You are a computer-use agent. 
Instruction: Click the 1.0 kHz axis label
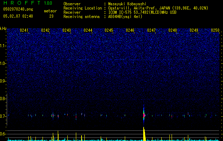click(3, 63)
